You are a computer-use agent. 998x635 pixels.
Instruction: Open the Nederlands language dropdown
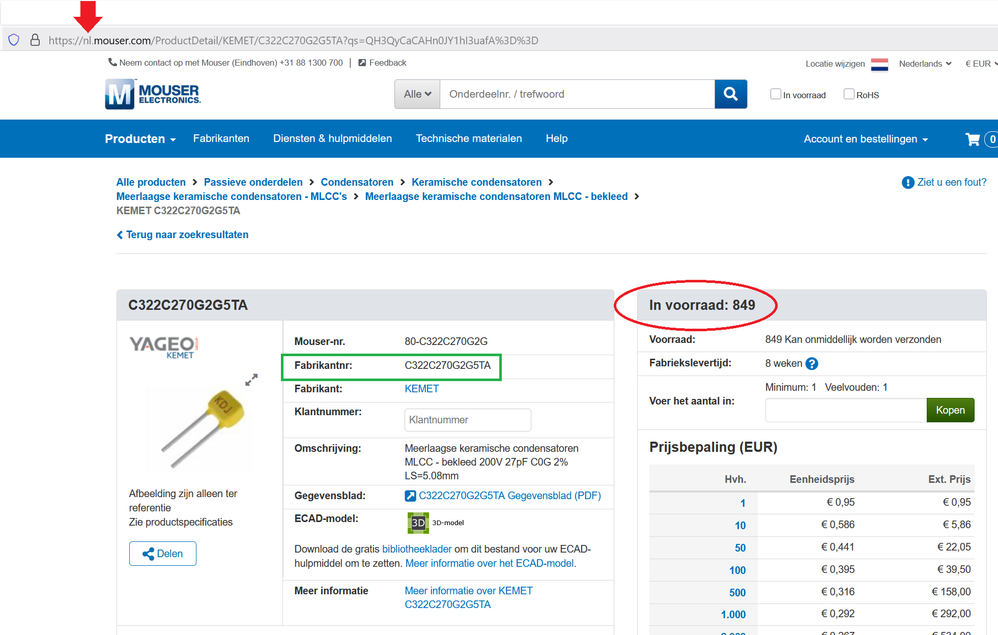[925, 64]
